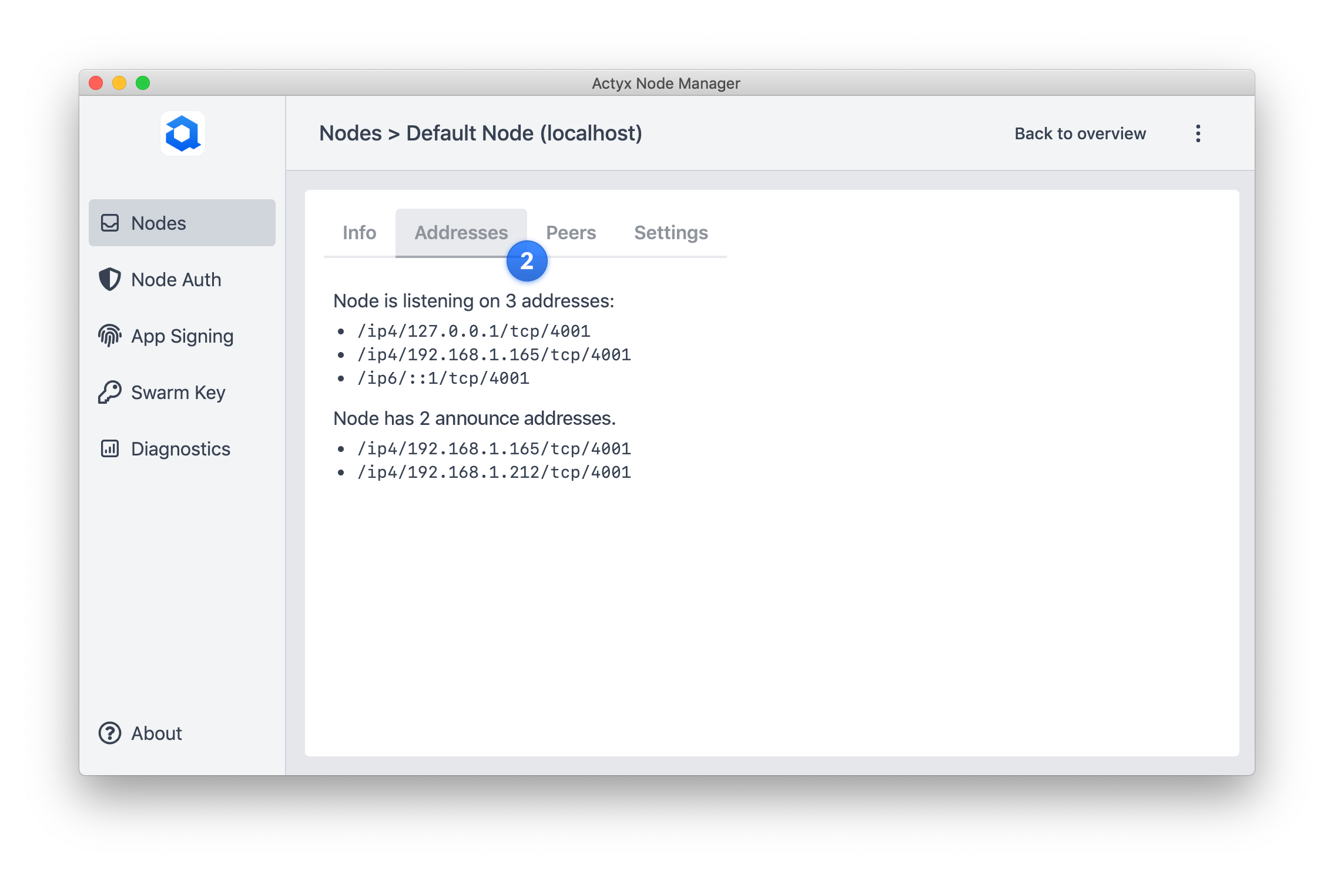Viewport: 1334px width, 881px height.
Task: Click the About question-mark icon
Action: tap(110, 733)
